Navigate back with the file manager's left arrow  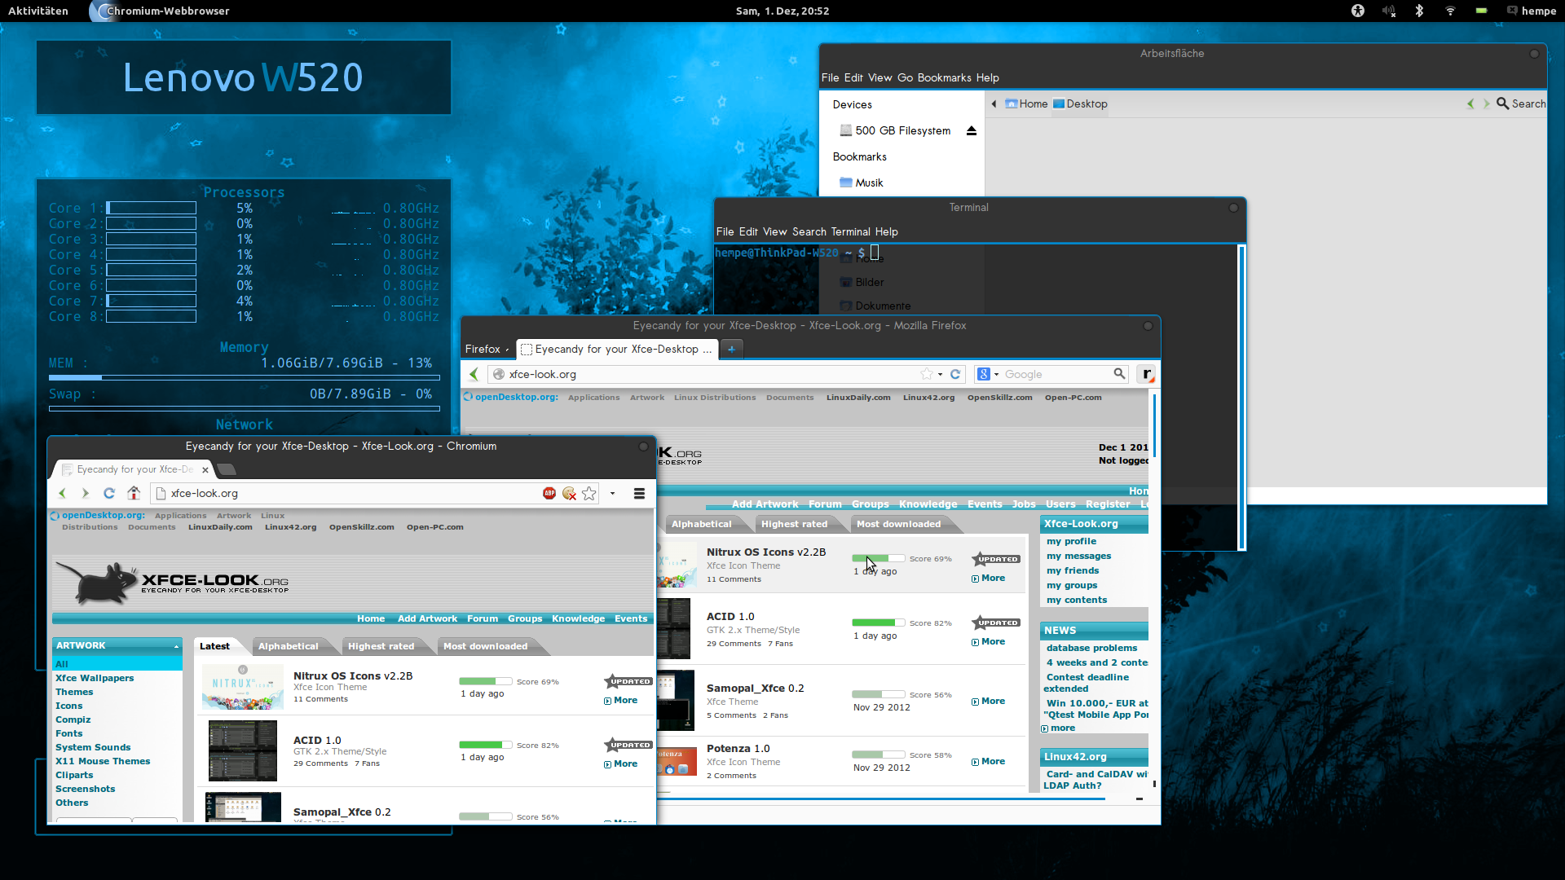1470,103
